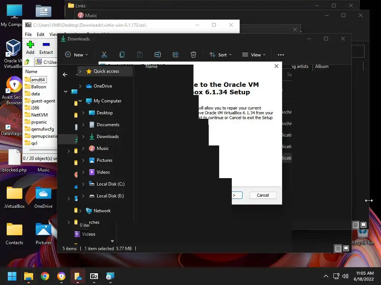381x285 pixels.
Task: Click the Share icon in Downloads toolbar
Action: tap(176, 55)
